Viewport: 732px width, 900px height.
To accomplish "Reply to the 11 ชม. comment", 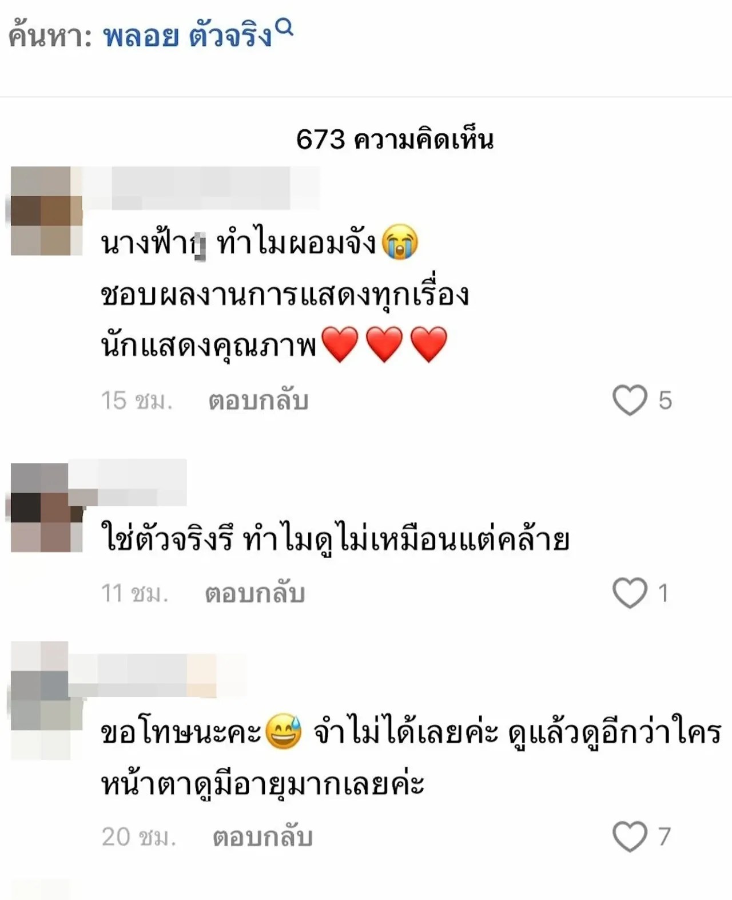I will 255,593.
